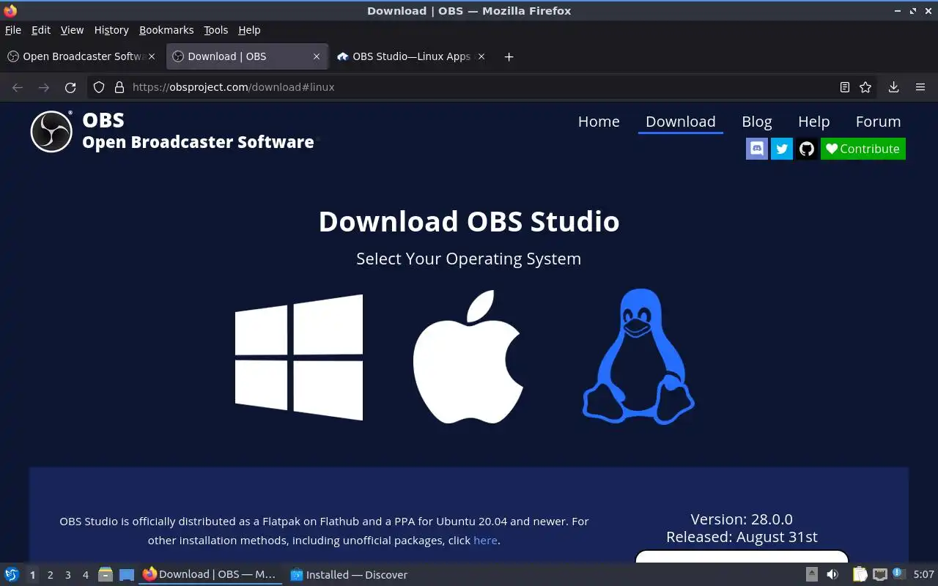Open the Firefox Help menu
Viewport: 938px width, 586px height.
pos(249,30)
